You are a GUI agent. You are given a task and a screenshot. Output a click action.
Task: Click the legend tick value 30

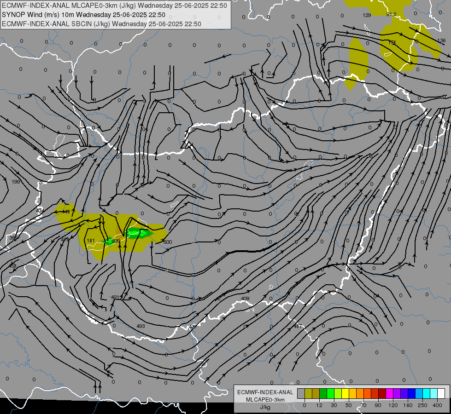pos(334,405)
